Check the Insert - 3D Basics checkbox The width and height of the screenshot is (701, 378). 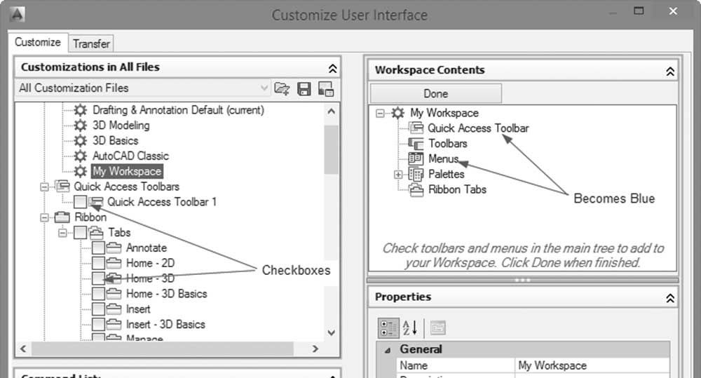98,324
